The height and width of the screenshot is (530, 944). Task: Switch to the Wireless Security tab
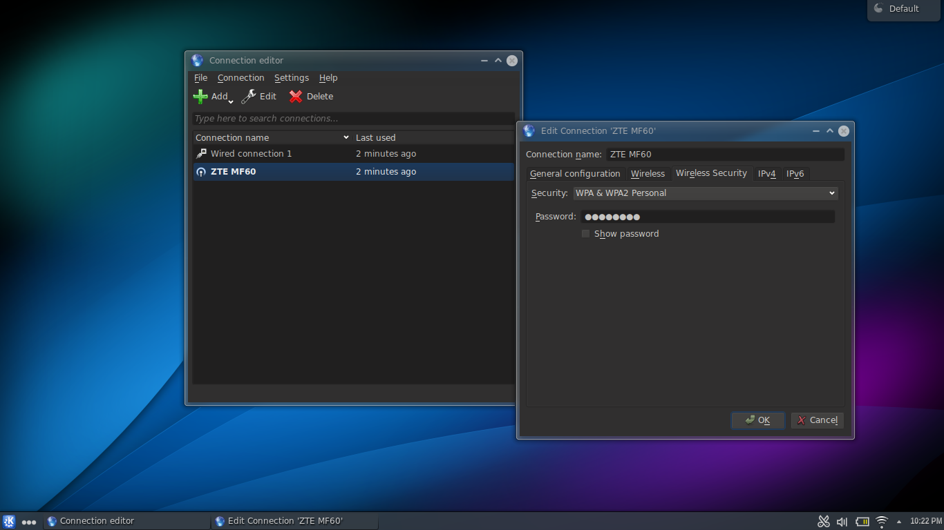click(711, 173)
